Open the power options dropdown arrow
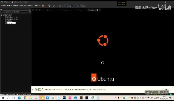Image resolution: width=174 pixels, height=101 pixels. pos(45,6)
